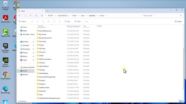This screenshot has height=104, width=186.
Task: Select the PeerDistRepub folder
Action: (44, 73)
